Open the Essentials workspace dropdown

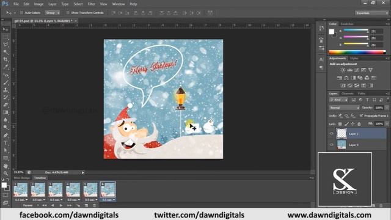click(x=371, y=13)
